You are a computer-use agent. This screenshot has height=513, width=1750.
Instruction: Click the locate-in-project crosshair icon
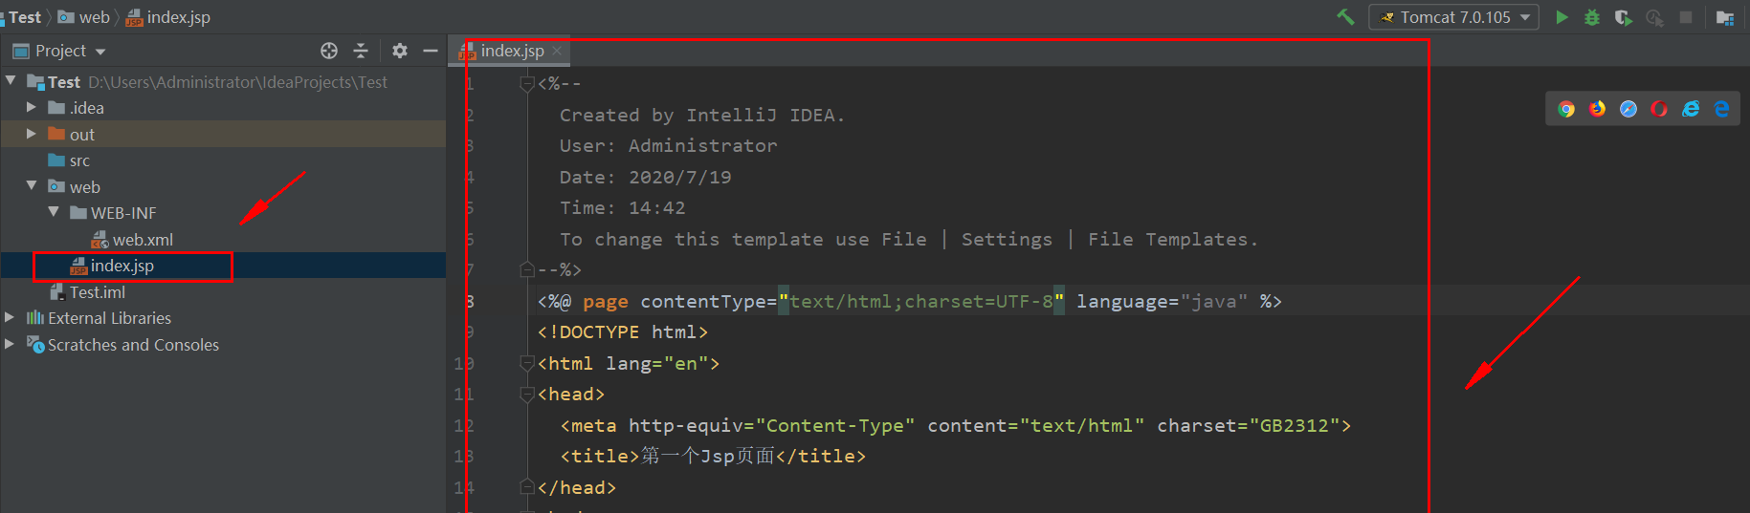click(329, 51)
